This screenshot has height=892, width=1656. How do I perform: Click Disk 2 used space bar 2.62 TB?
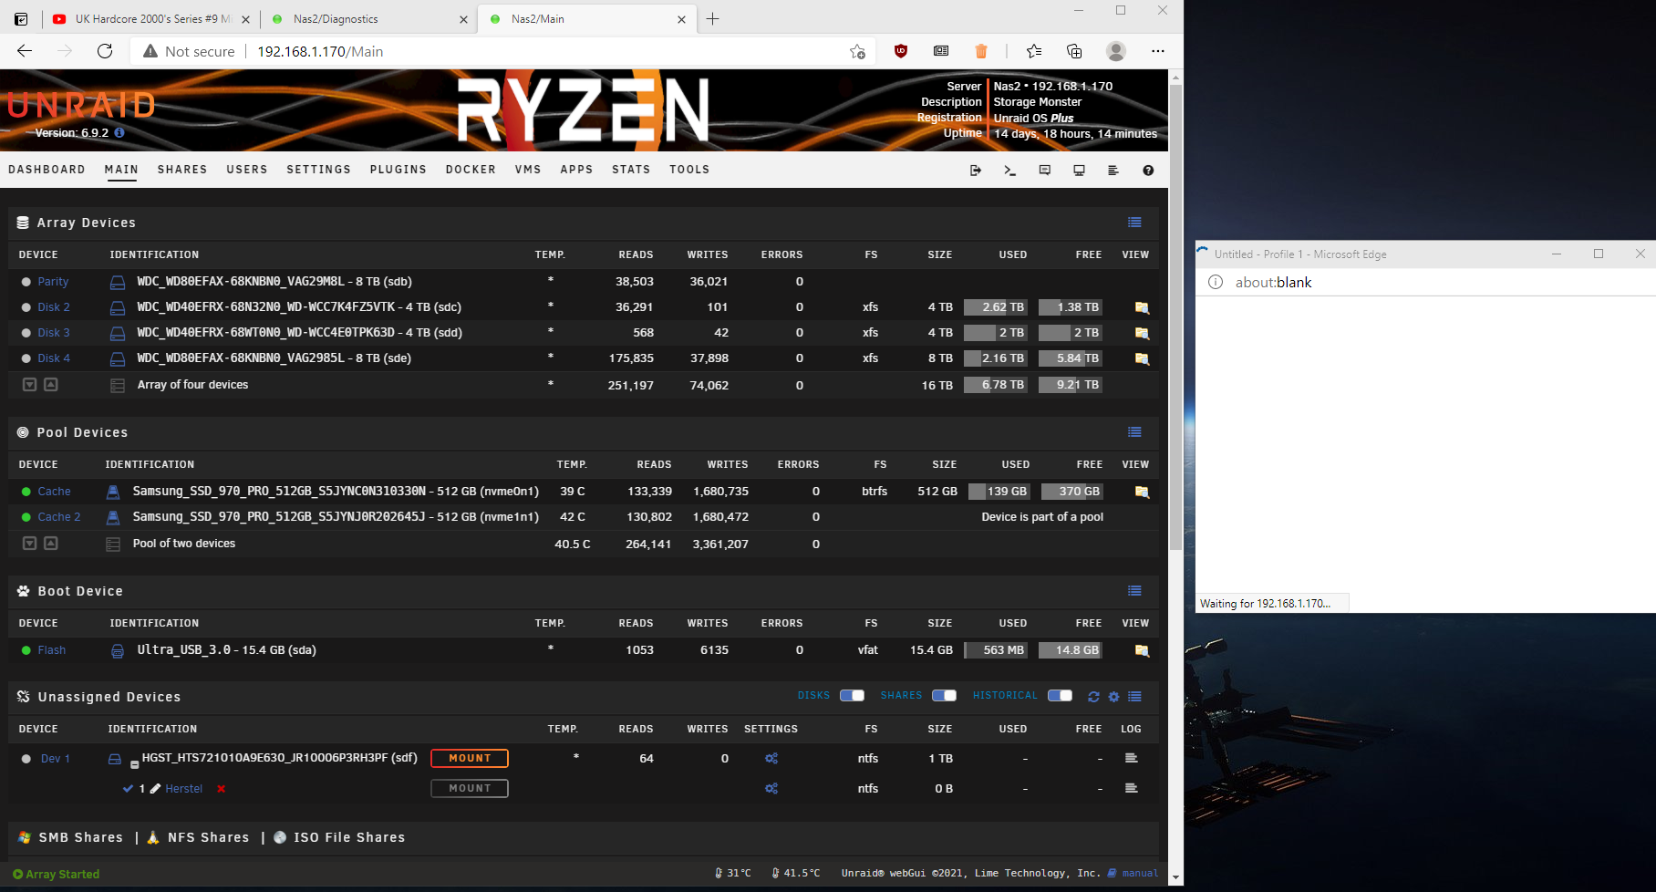click(995, 307)
